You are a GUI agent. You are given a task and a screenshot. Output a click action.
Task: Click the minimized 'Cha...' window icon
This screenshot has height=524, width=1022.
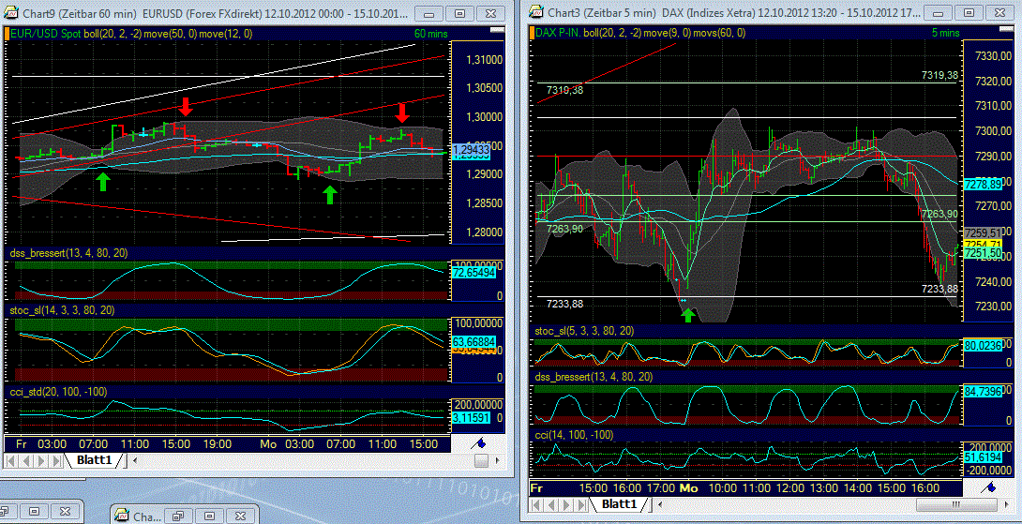pyautogui.click(x=122, y=516)
